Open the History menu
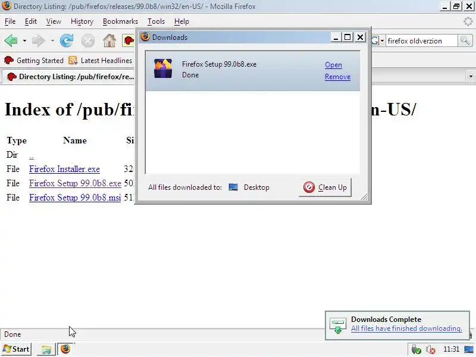Image resolution: width=476 pixels, height=357 pixels. [82, 21]
